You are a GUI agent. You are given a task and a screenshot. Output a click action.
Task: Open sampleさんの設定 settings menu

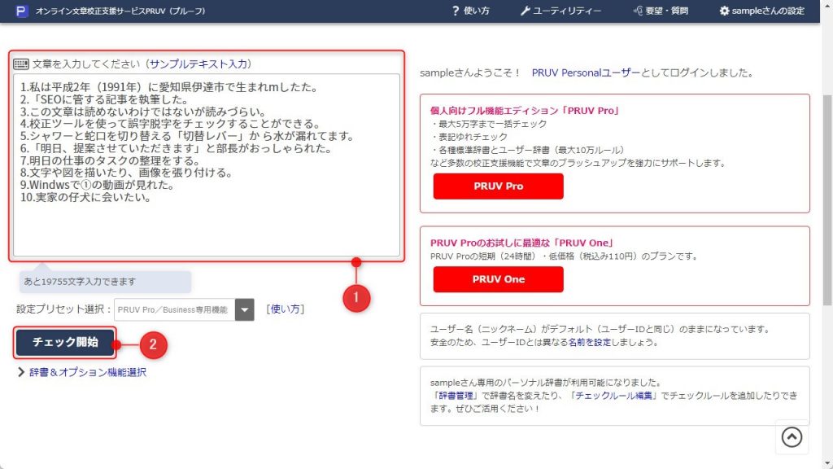coord(761,11)
